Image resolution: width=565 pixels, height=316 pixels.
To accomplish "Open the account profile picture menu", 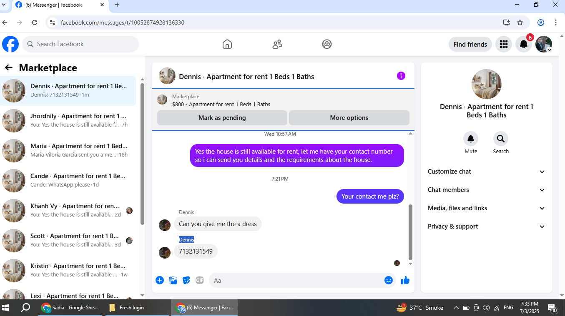I will coord(544,44).
